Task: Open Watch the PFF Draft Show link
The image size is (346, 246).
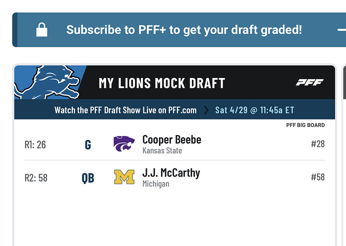Action: pos(125,109)
